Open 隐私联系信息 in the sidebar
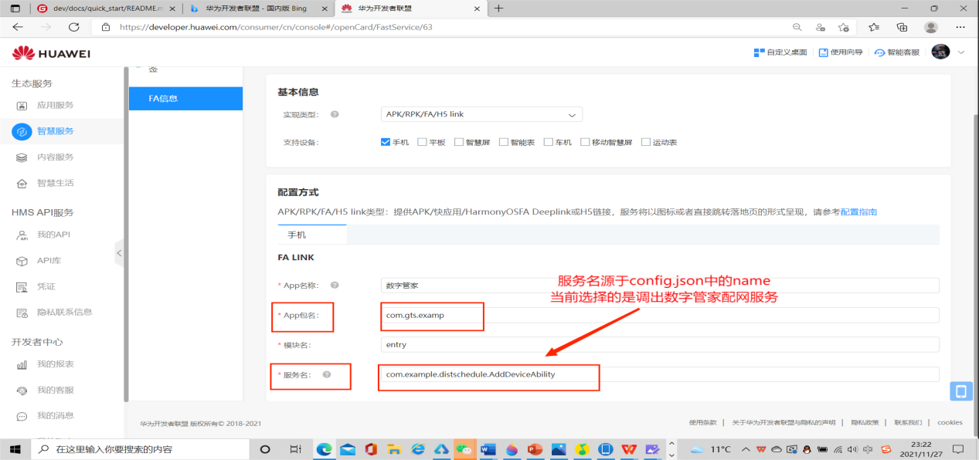The image size is (979, 460). (64, 313)
